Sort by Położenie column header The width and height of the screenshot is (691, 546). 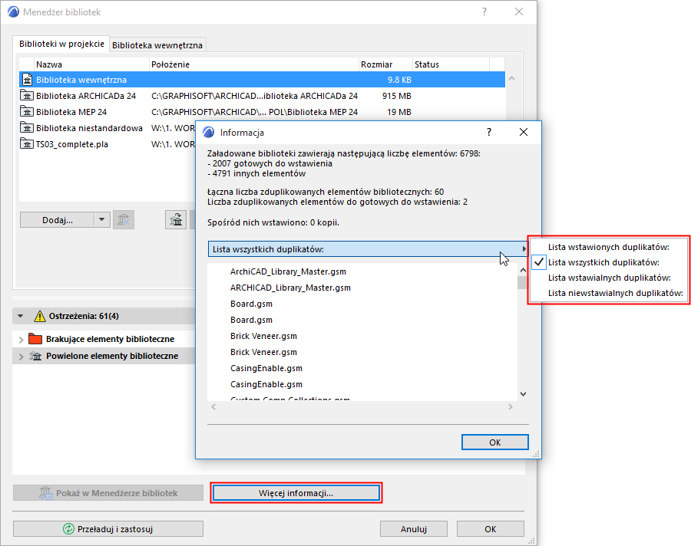[254, 64]
